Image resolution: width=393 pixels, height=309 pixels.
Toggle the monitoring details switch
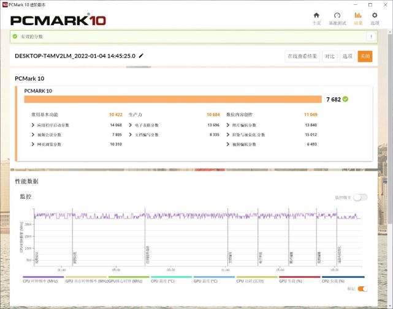point(361,198)
